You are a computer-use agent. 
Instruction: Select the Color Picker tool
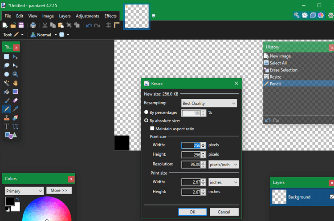pyautogui.click(x=15, y=109)
